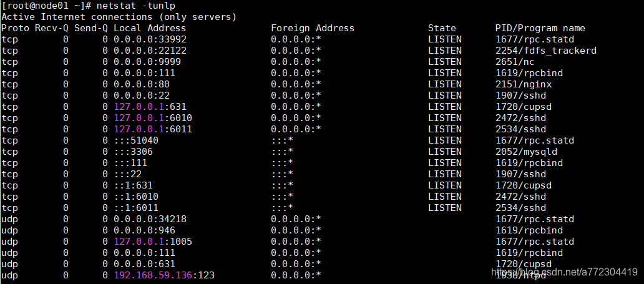Image resolution: width=644 pixels, height=284 pixels.
Task: Click foreign address 0.0.0.0:* in the 0.0.0.0:9999 row
Action: pos(296,62)
